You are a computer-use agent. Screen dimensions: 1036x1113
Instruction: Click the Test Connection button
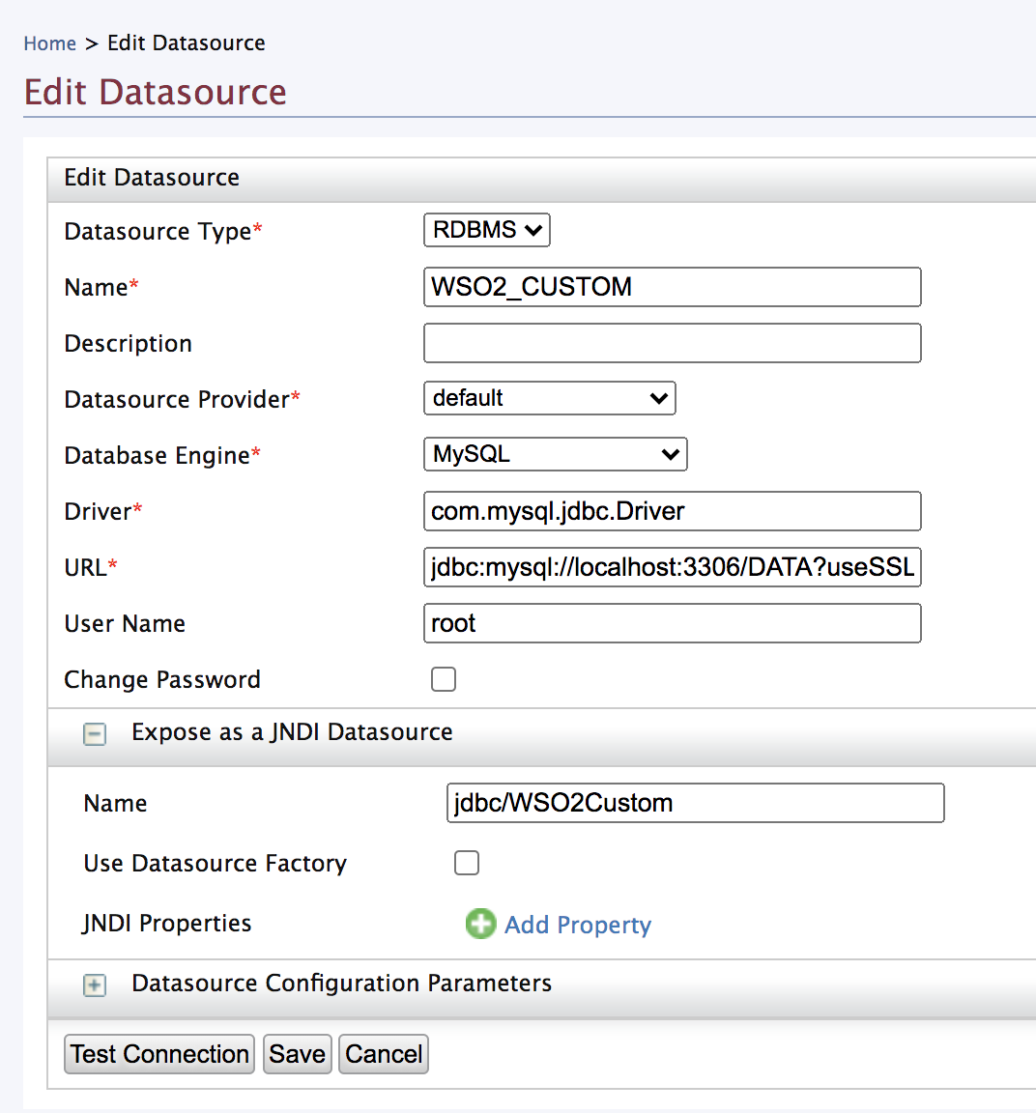159,1054
